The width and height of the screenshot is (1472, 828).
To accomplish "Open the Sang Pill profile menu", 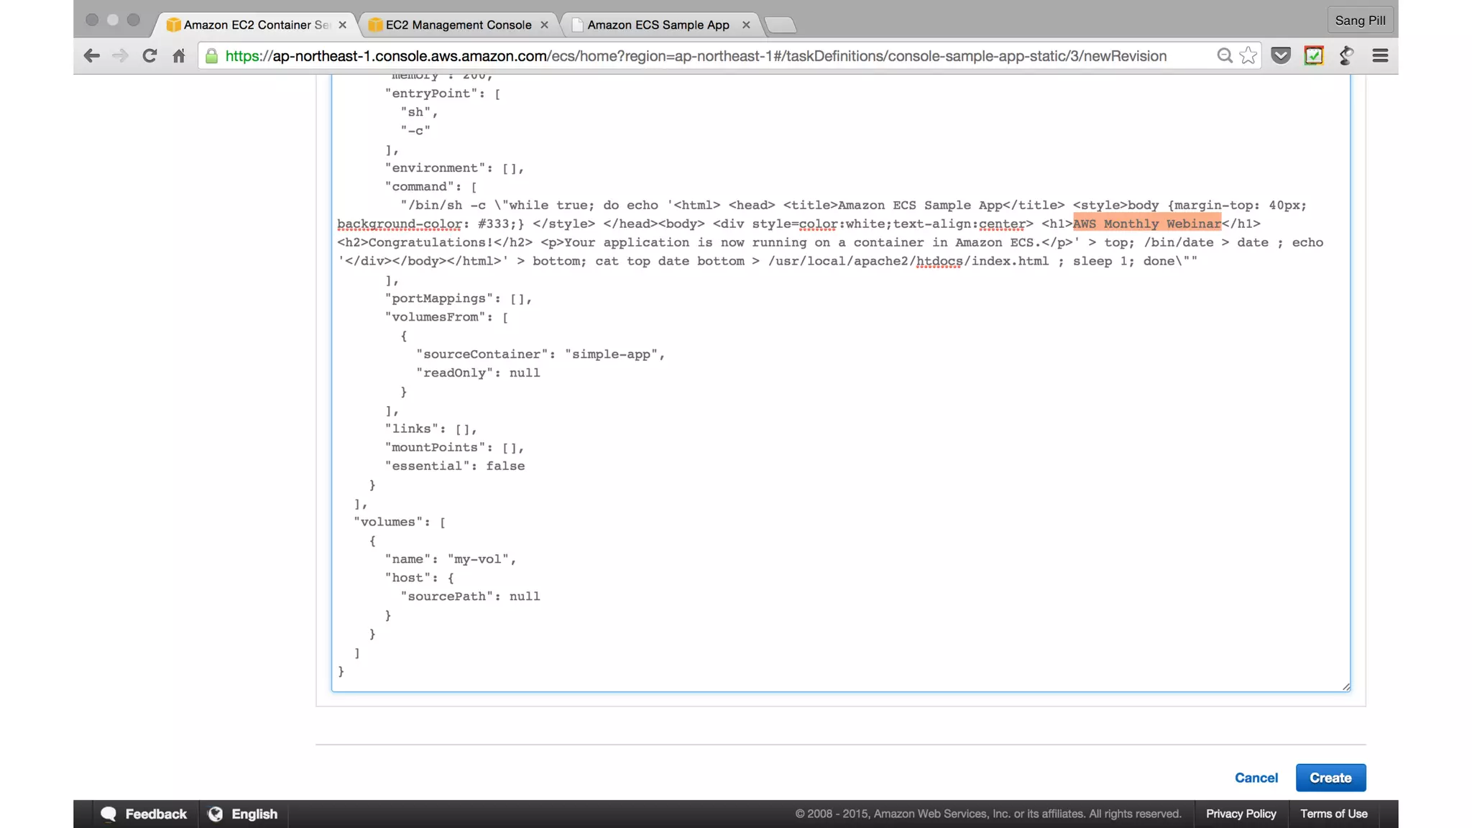I will pyautogui.click(x=1360, y=20).
